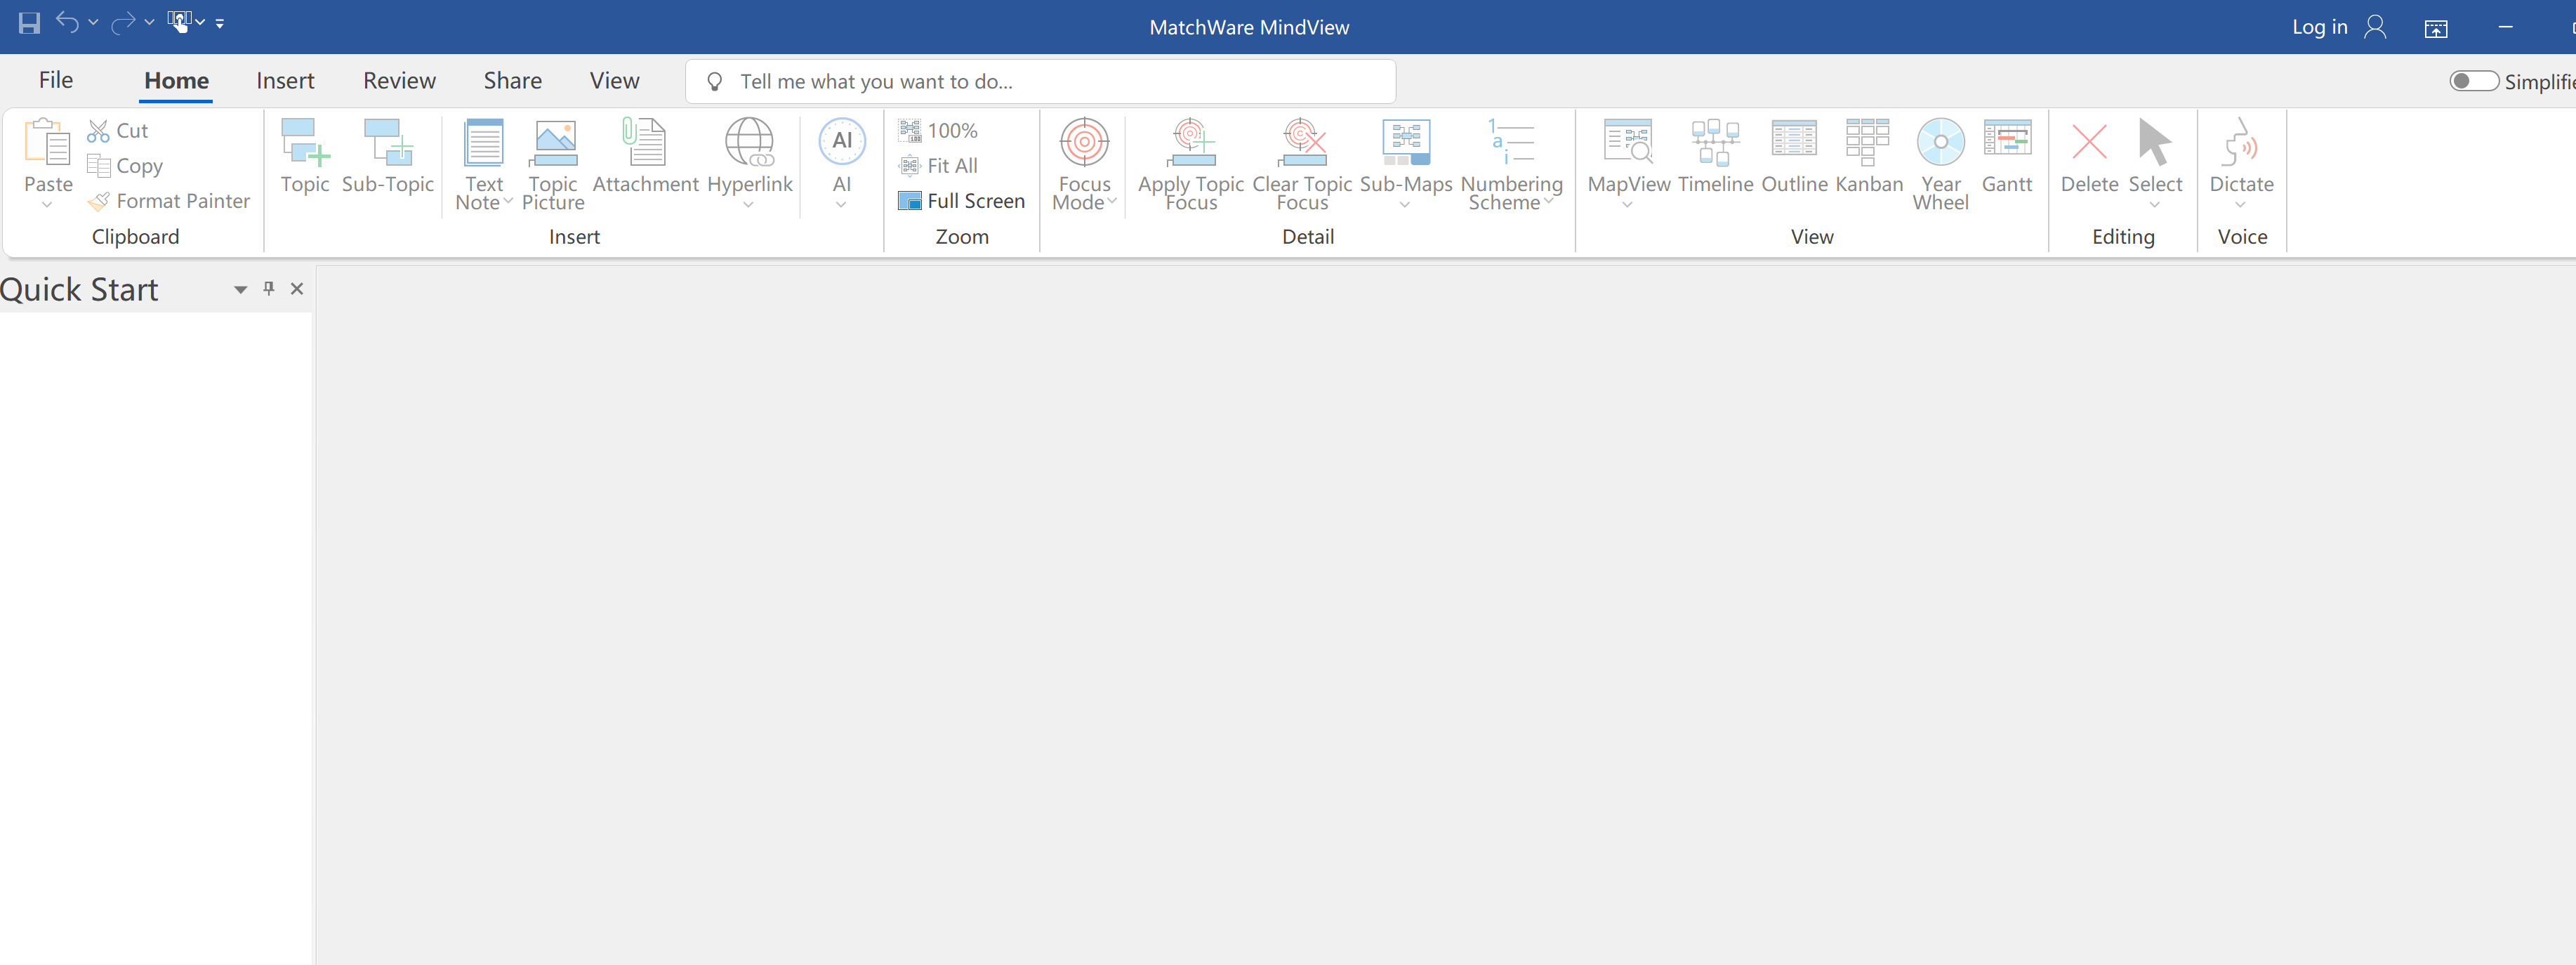Toggle the Simplified ribbon switch
The image size is (2576, 965).
(x=2474, y=81)
